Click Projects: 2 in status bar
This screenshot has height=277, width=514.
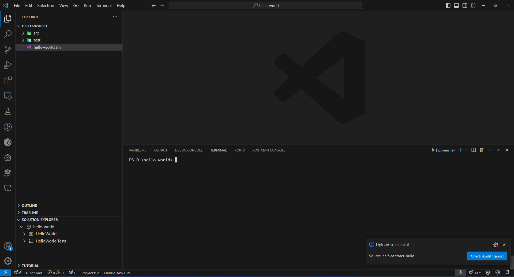pyautogui.click(x=90, y=273)
